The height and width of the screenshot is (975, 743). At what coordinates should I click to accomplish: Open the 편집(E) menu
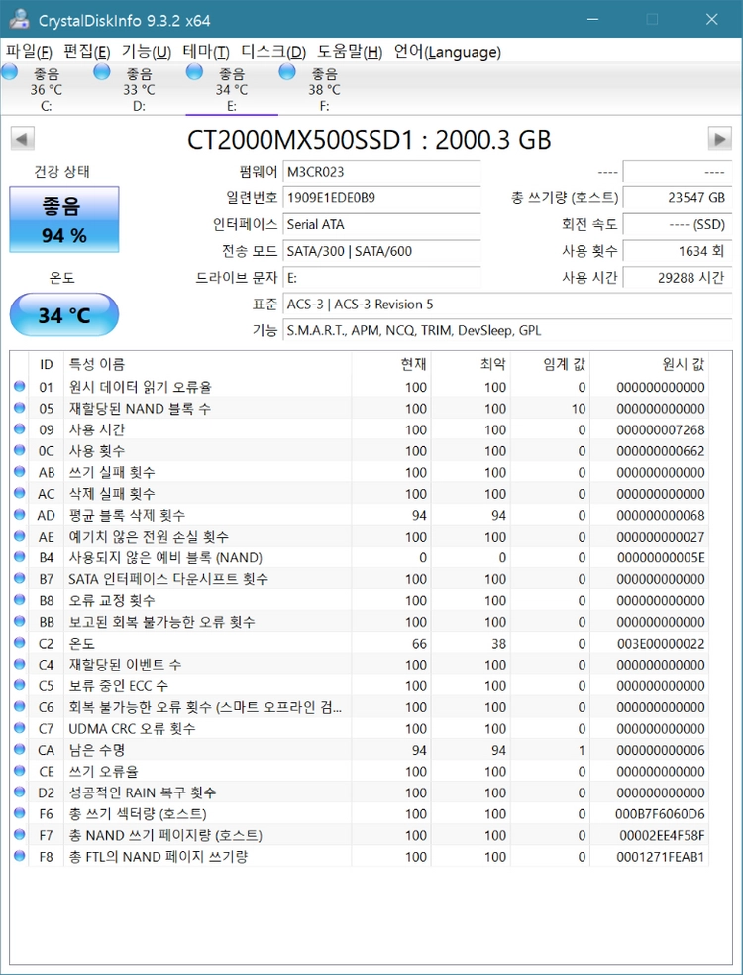(87, 52)
